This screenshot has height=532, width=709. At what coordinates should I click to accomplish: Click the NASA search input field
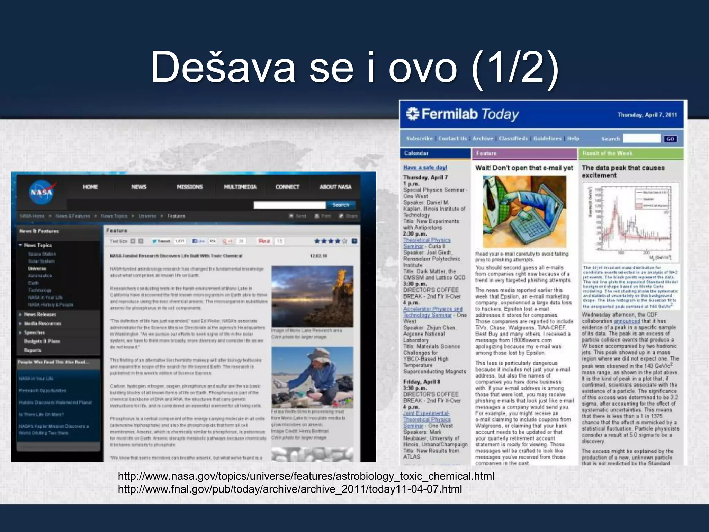point(289,205)
